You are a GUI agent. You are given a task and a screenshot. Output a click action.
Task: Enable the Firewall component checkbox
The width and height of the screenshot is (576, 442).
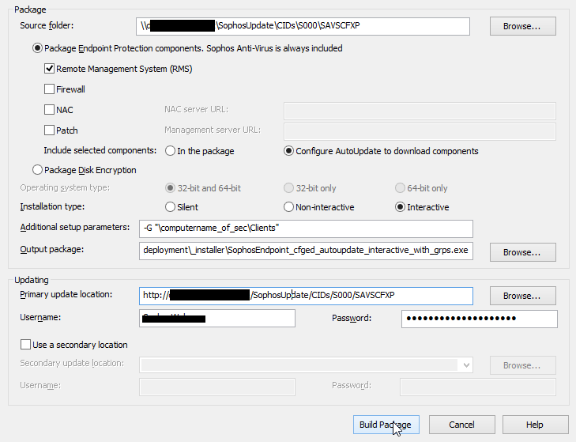[x=49, y=89]
